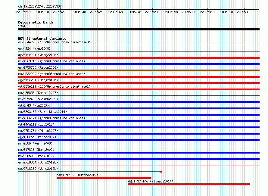The height and width of the screenshot is (196, 268).
Task: Select nsv3358112 (Audano2019) label
Action: [77, 175]
